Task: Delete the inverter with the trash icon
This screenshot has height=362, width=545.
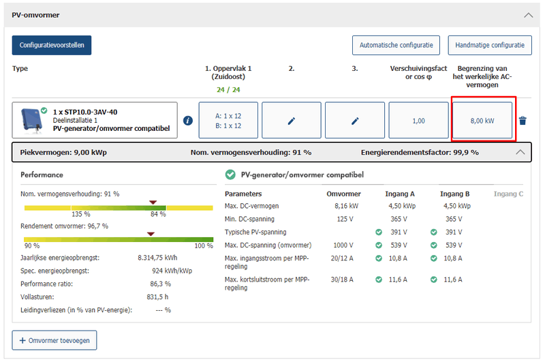Action: pyautogui.click(x=523, y=121)
